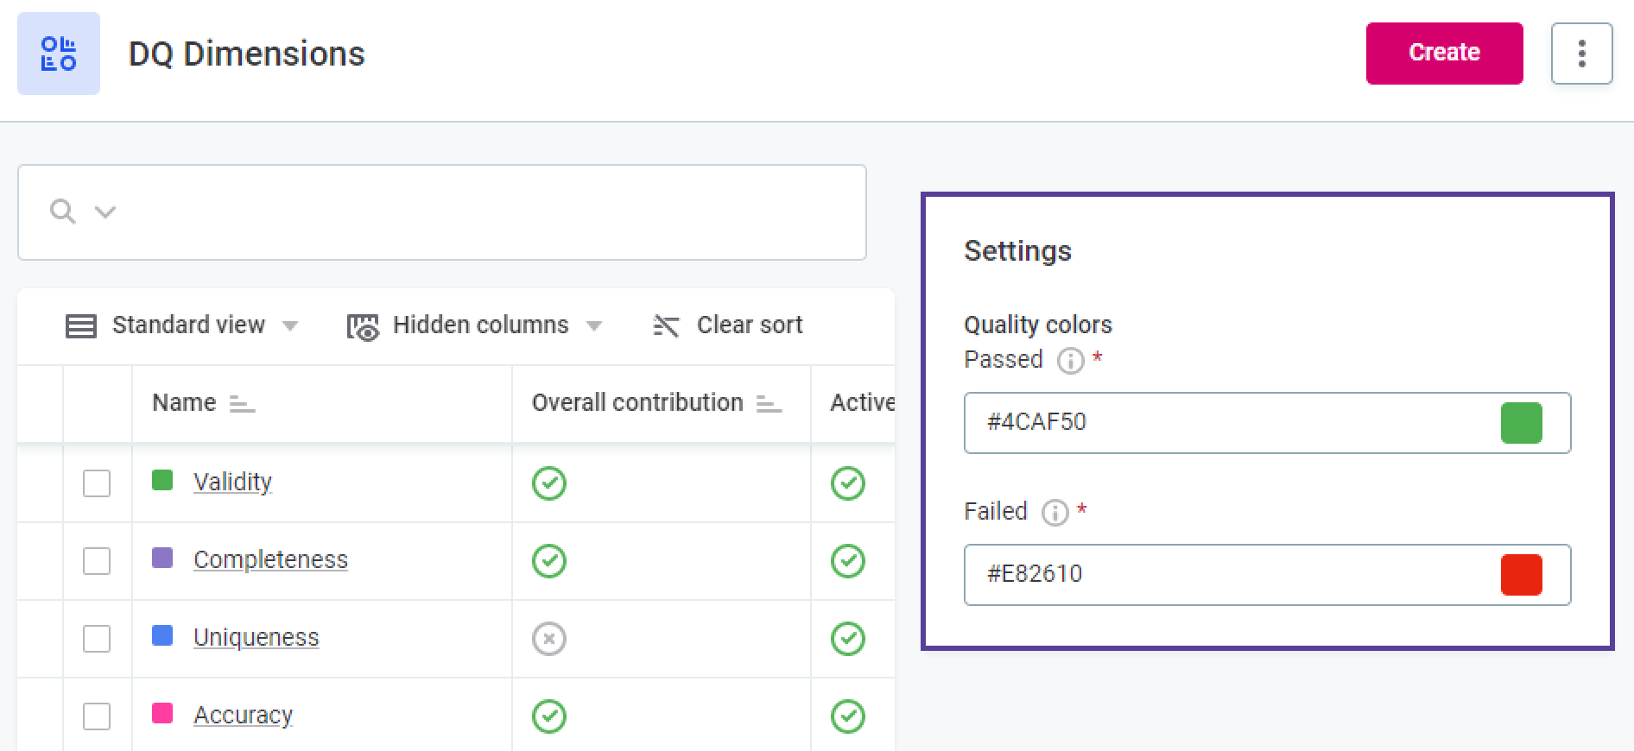The height and width of the screenshot is (751, 1634).
Task: Click Clear sort in the table toolbar
Action: click(728, 325)
